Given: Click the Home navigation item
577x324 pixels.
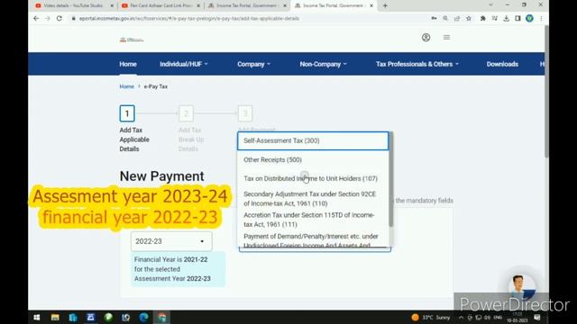Looking at the screenshot, I should (x=128, y=64).
